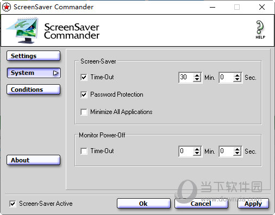Click the 'Screen-Saver' group label
The height and width of the screenshot is (215, 275).
pos(98,61)
